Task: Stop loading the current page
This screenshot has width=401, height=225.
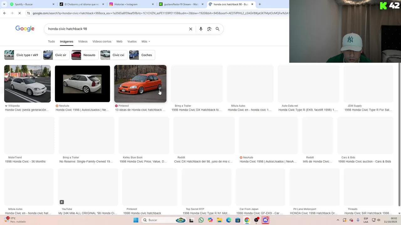Action: [x=19, y=13]
